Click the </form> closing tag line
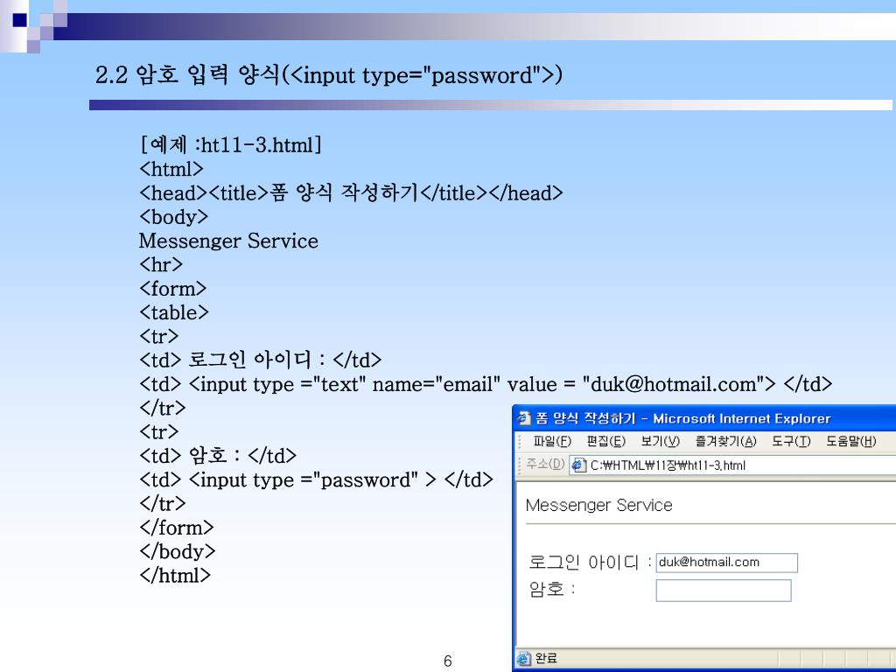Screen dimensions: 896x672 coord(176,528)
